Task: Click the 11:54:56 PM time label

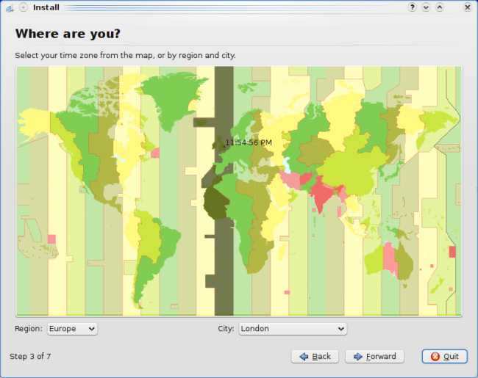Action: [249, 142]
